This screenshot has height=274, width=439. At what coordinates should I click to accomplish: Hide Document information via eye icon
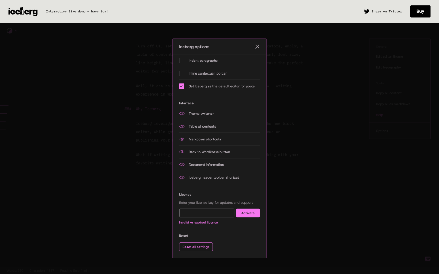point(182,165)
